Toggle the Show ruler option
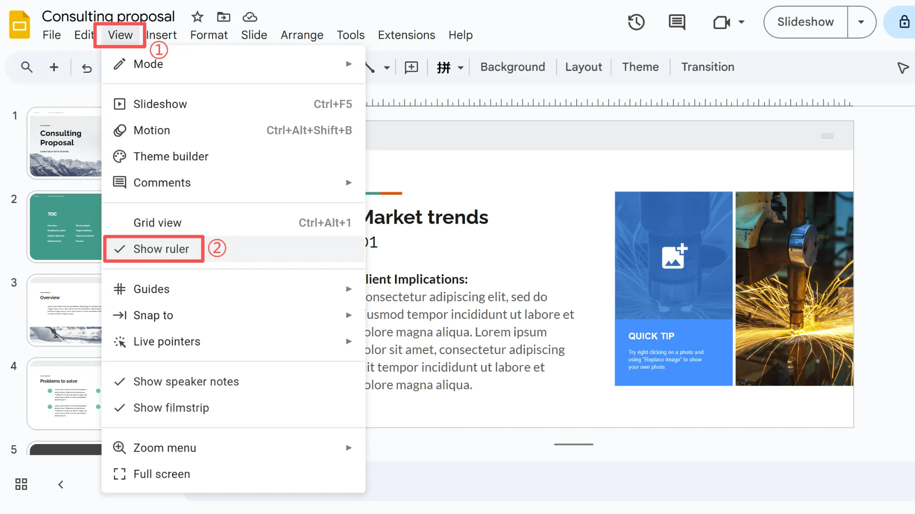The image size is (915, 514). pyautogui.click(x=234, y=248)
